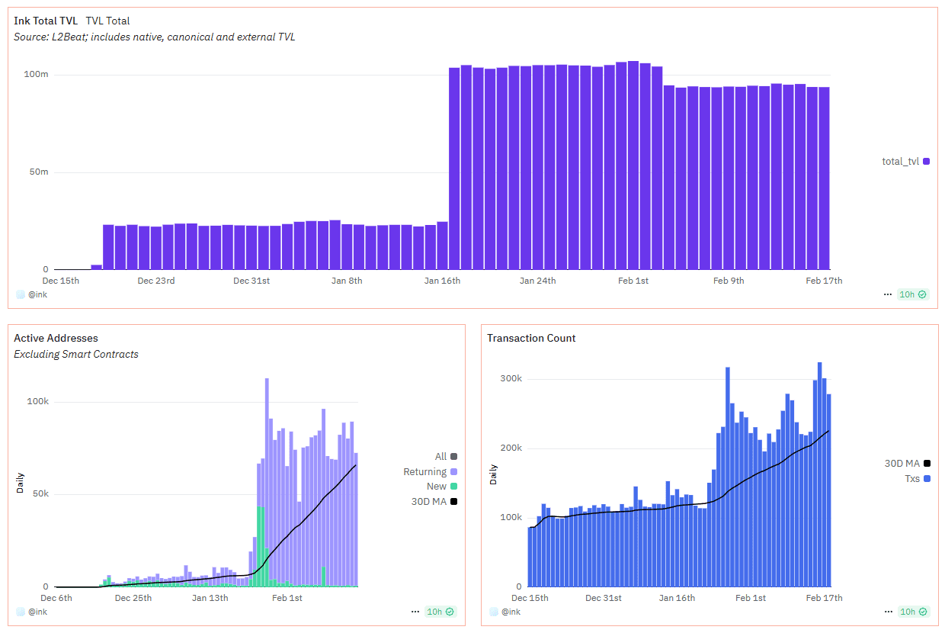Click the Active Addresses chart title

[x=56, y=338]
